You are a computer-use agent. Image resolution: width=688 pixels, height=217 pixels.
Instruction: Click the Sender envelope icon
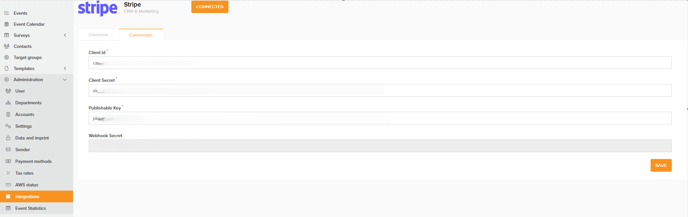coord(8,150)
